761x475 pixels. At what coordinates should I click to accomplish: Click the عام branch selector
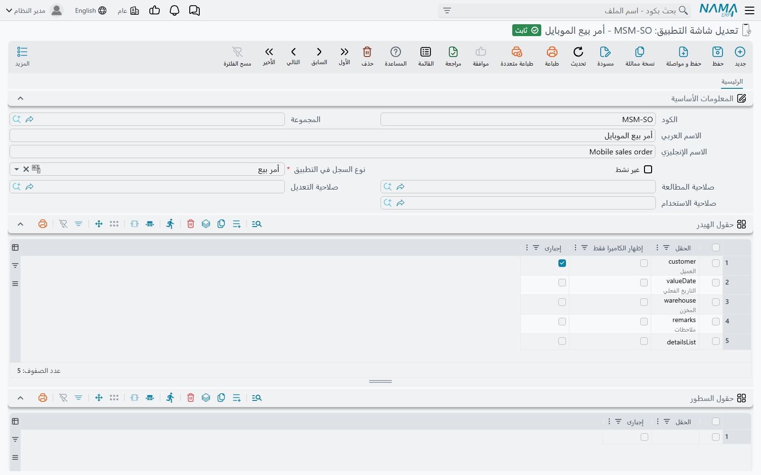[x=128, y=10]
